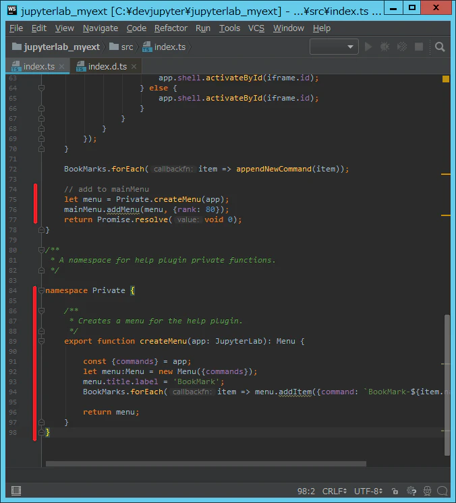Image resolution: width=456 pixels, height=503 pixels.
Task: Collapse doc comment at line 86
Action: click(41, 311)
